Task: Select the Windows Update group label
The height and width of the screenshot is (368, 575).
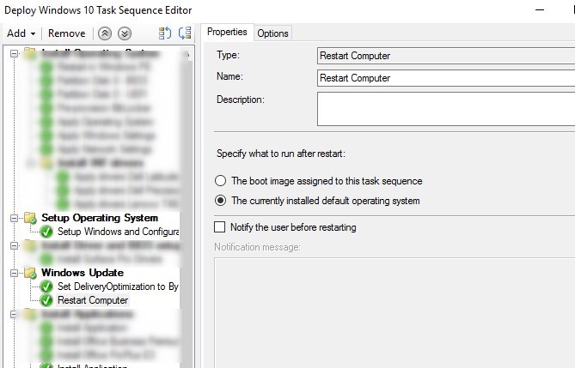Action: tap(83, 273)
